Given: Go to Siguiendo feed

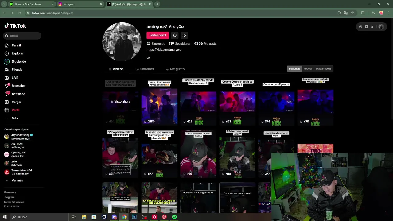Looking at the screenshot, I should pyautogui.click(x=19, y=62).
